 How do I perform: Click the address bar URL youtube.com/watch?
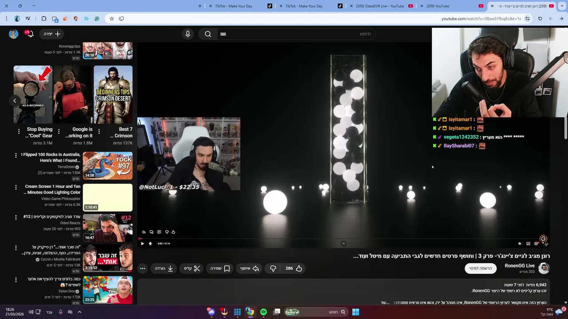click(481, 19)
